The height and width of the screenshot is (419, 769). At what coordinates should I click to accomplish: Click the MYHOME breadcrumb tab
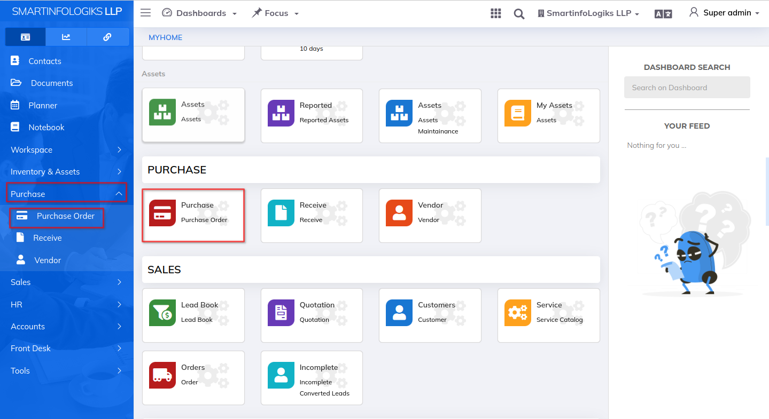tap(166, 37)
